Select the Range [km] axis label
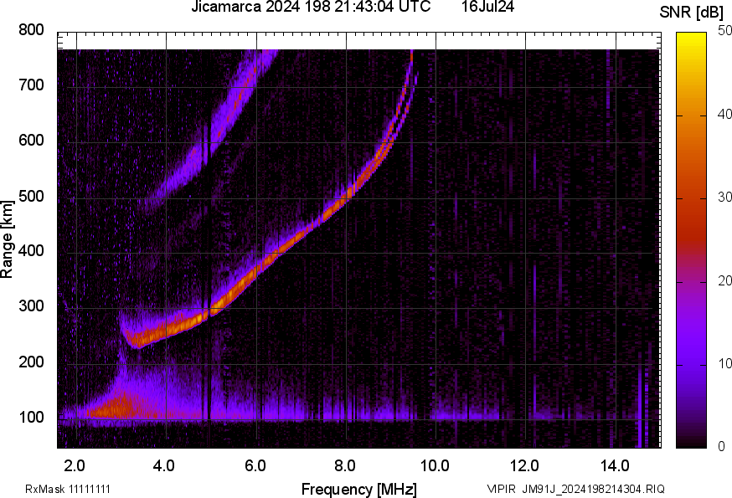 [8, 243]
